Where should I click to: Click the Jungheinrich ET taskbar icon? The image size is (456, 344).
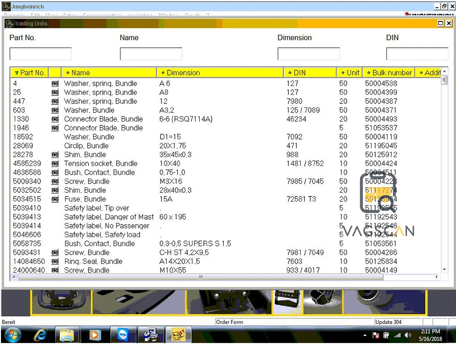pos(179,335)
